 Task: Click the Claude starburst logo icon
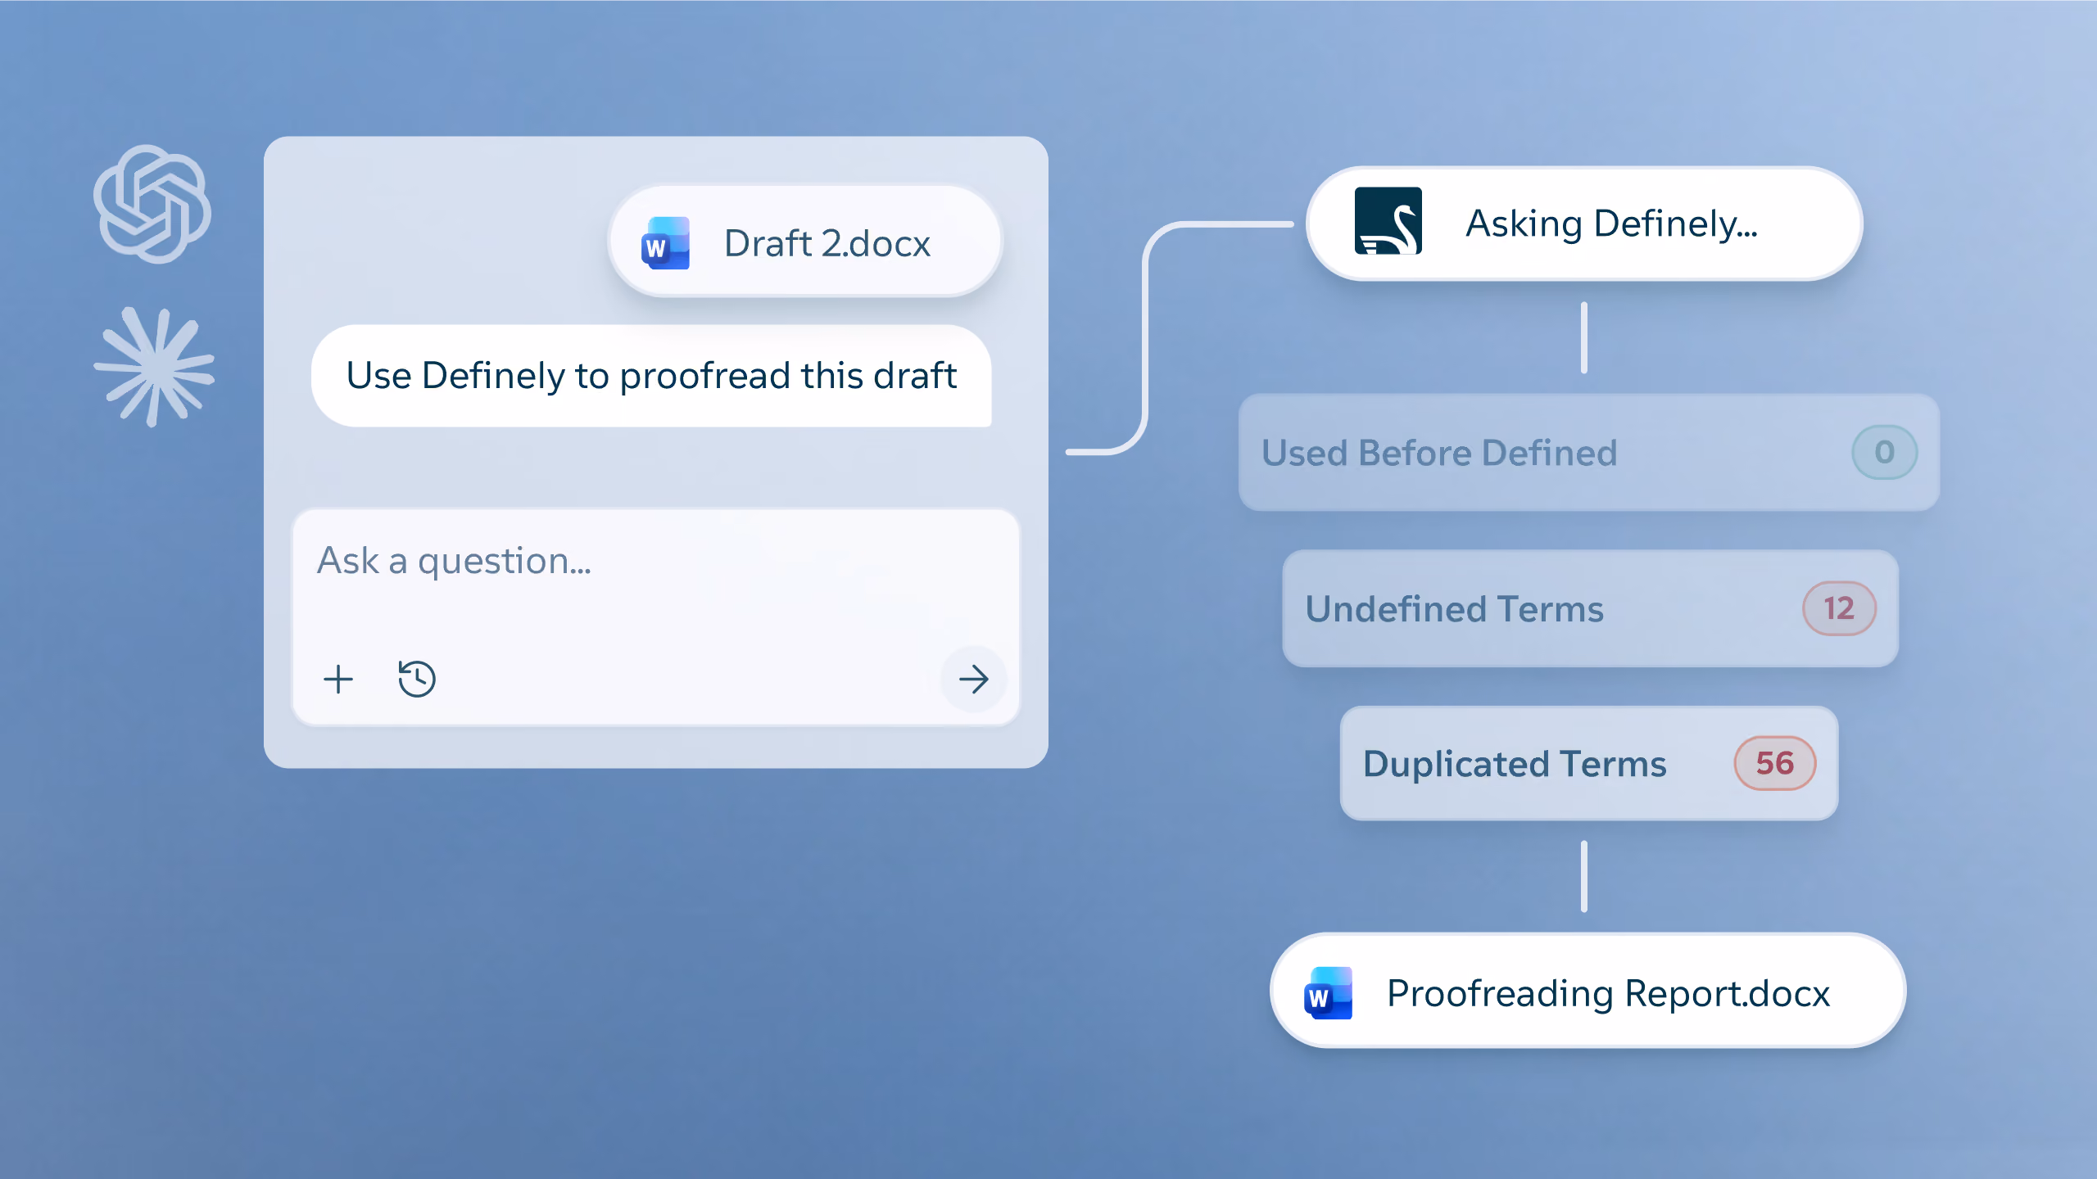pyautogui.click(x=154, y=367)
